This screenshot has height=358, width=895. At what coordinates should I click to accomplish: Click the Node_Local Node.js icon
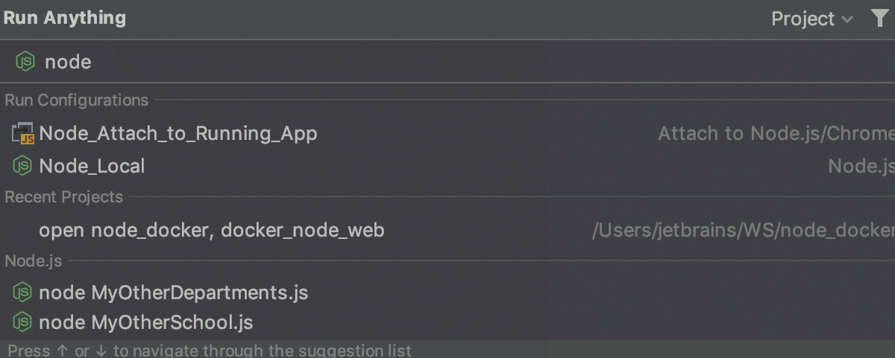click(23, 166)
